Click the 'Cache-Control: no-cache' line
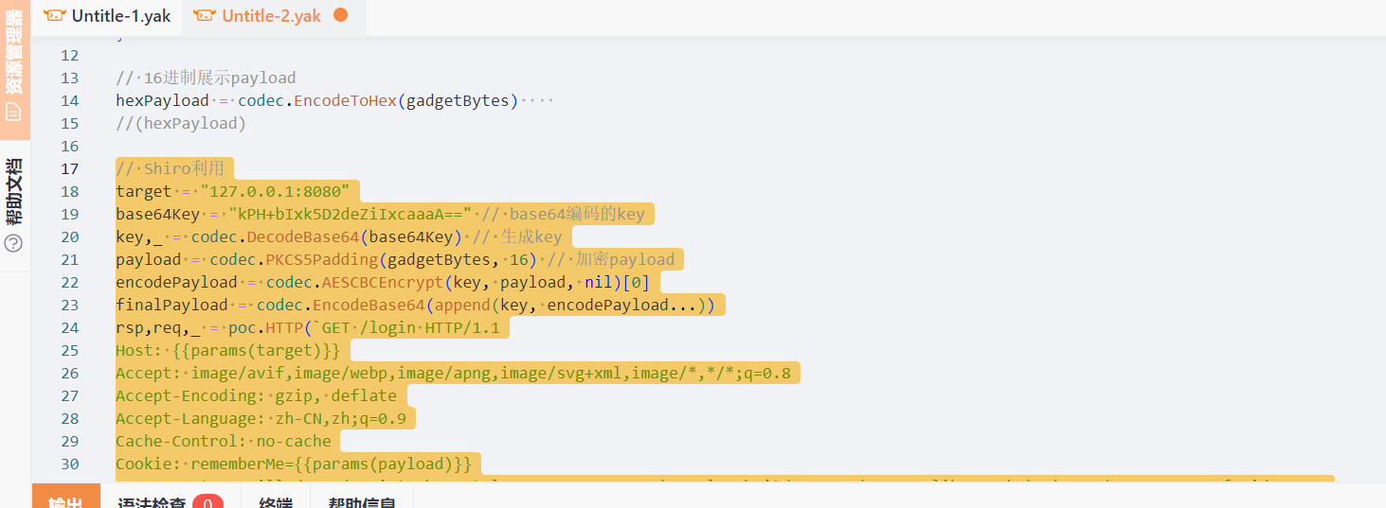 224,441
